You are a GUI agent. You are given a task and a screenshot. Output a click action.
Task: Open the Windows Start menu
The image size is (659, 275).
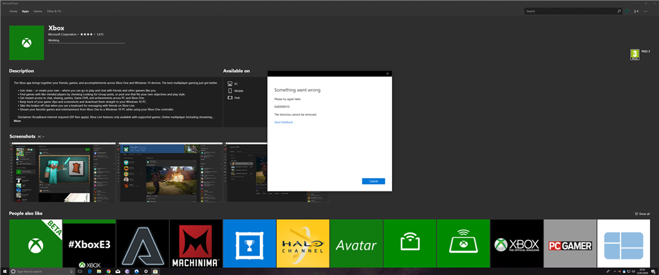tap(5, 271)
